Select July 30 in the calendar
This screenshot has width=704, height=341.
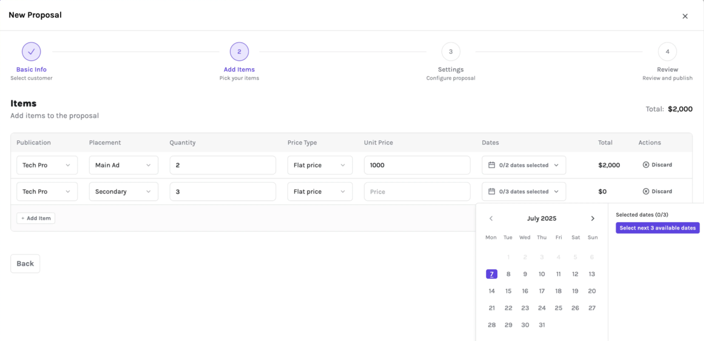click(x=525, y=325)
